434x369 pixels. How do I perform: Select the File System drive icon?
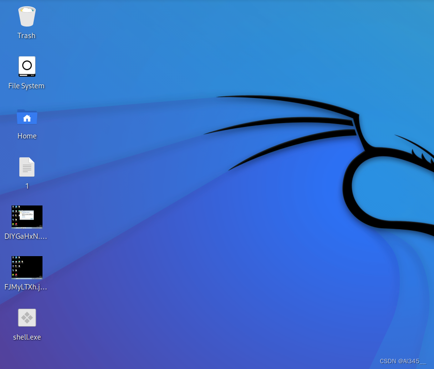coord(27,67)
